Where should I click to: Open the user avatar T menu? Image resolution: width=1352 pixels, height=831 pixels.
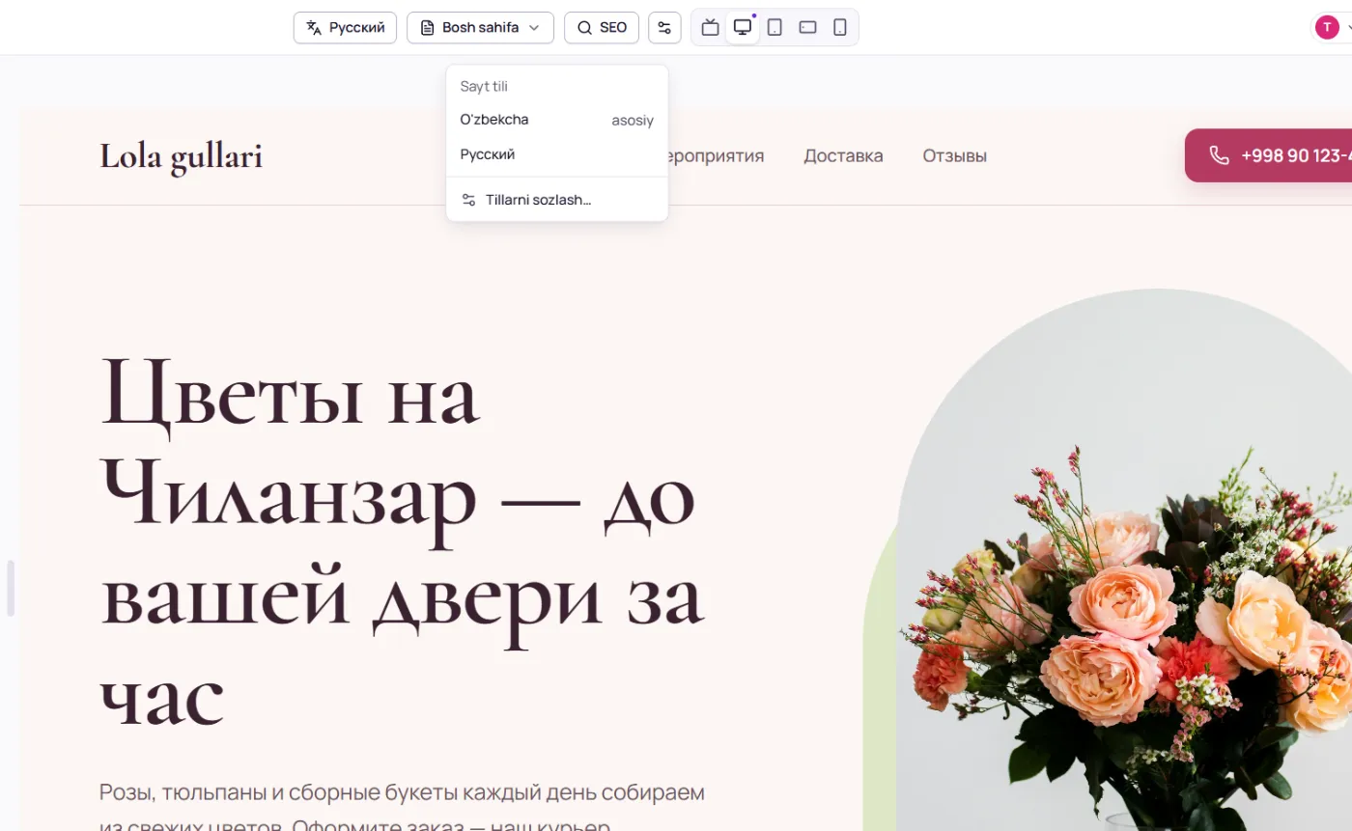click(1327, 27)
